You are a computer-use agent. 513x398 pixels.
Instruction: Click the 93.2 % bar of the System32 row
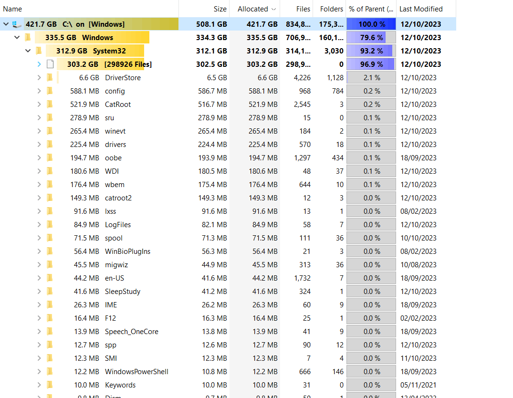tap(371, 51)
